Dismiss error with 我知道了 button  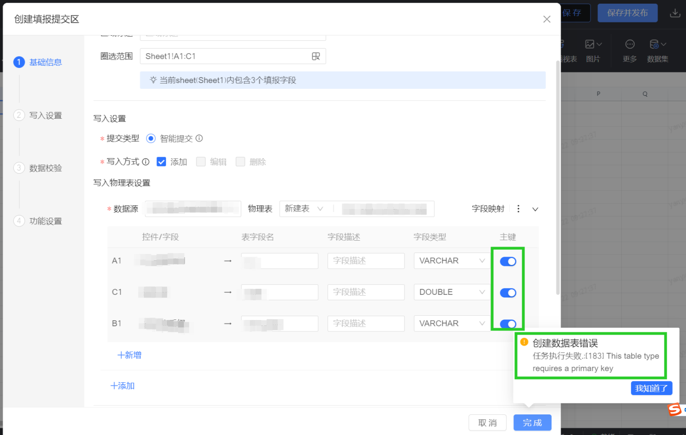pyautogui.click(x=651, y=388)
